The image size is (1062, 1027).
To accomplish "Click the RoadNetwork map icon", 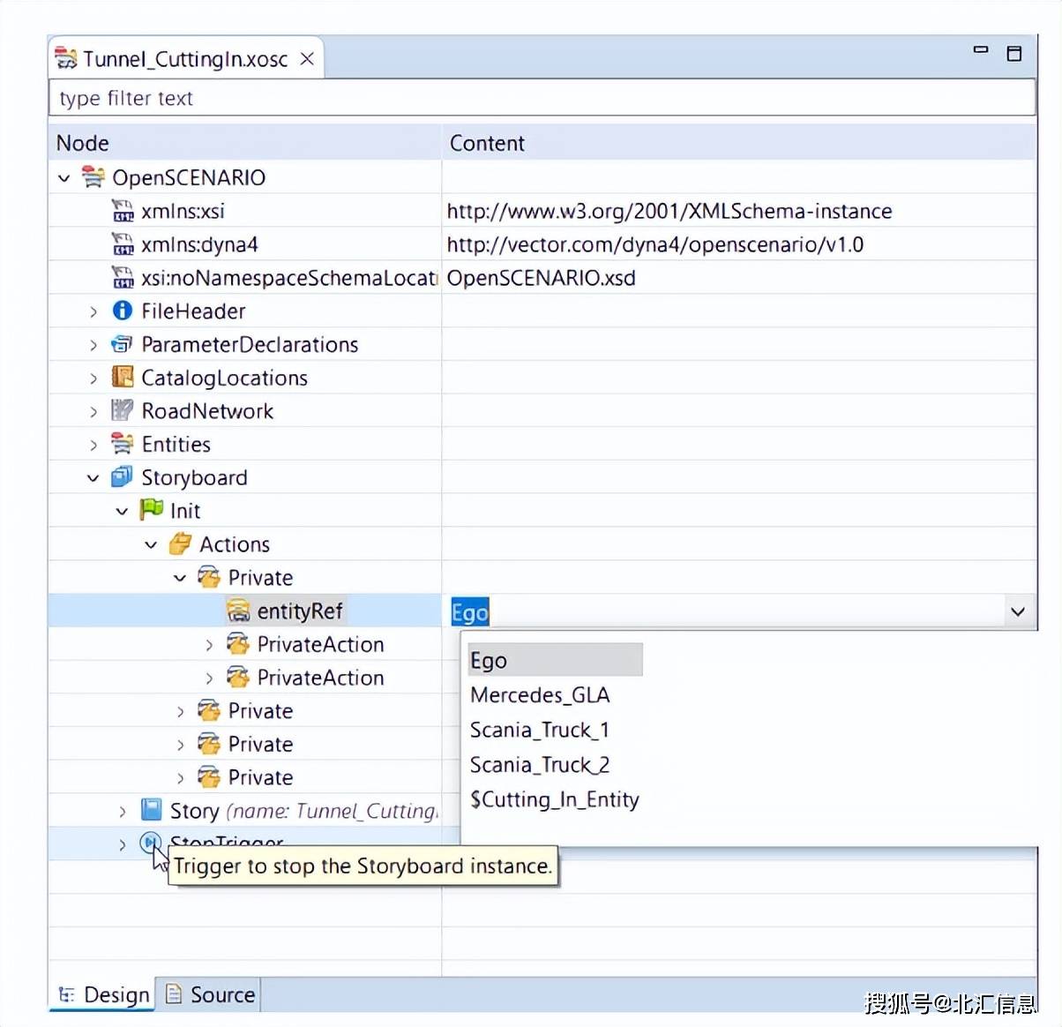I will coord(122,410).
